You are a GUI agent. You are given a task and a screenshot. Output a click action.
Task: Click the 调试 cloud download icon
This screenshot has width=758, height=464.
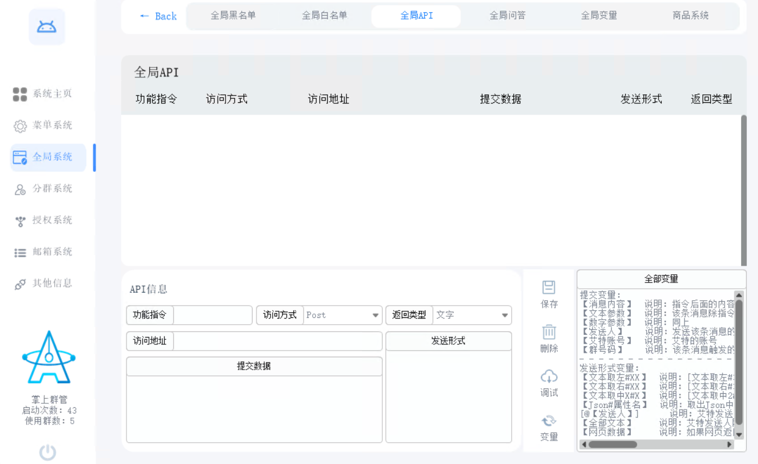(549, 376)
